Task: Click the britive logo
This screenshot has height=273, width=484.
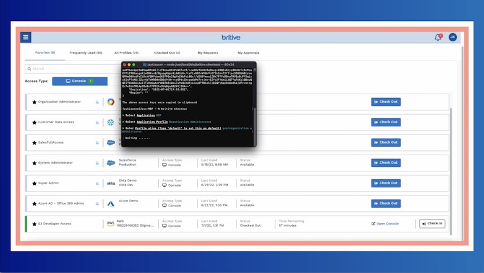Action: click(x=231, y=37)
